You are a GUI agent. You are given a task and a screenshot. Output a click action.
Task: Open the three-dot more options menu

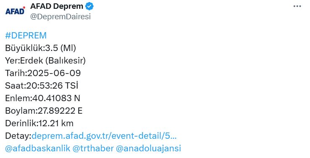tap(297, 6)
